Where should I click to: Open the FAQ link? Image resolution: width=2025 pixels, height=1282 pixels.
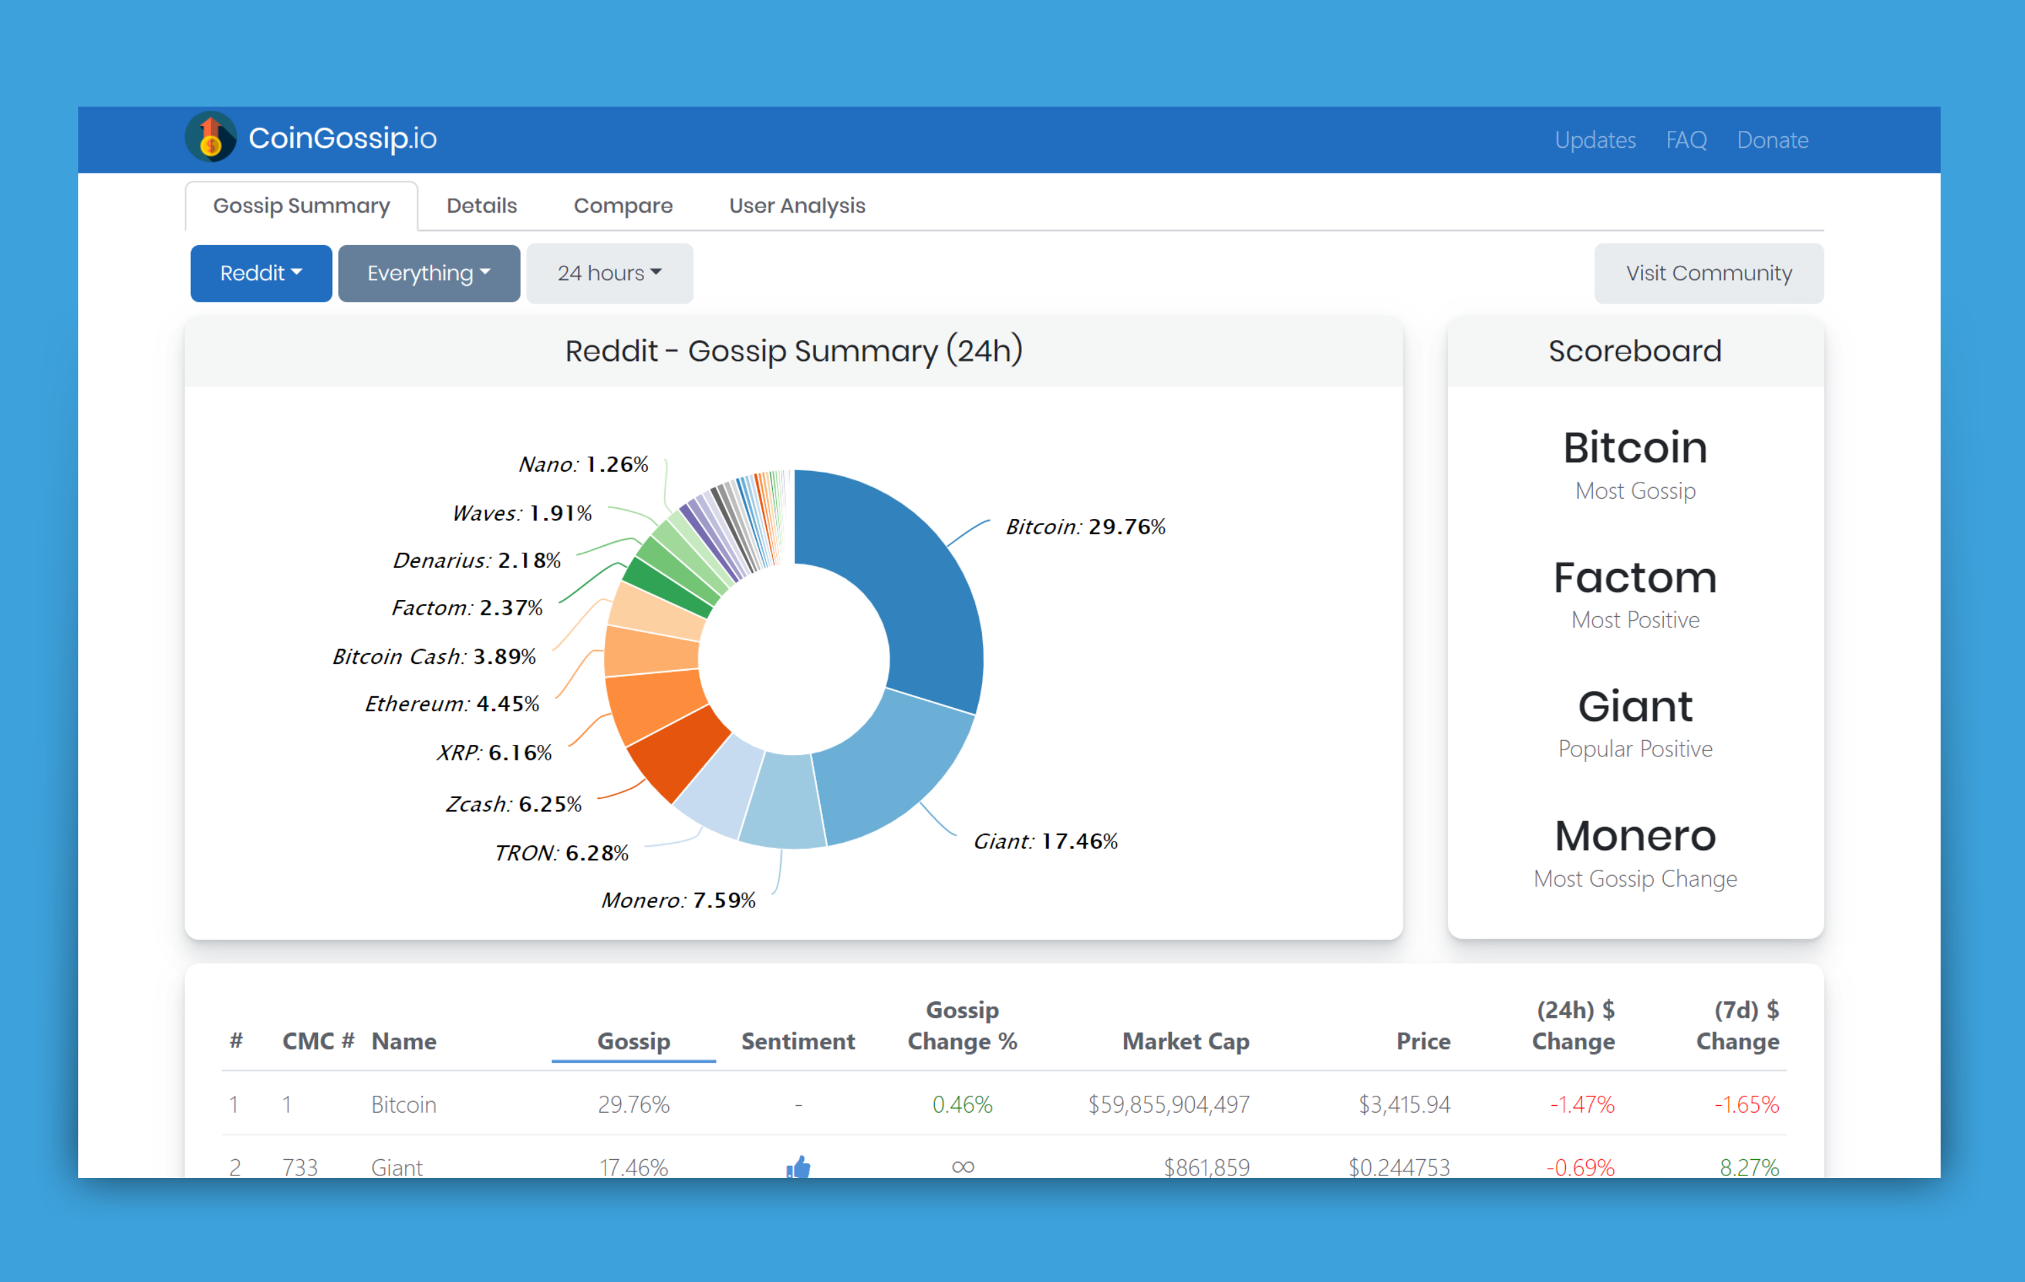coord(1686,140)
